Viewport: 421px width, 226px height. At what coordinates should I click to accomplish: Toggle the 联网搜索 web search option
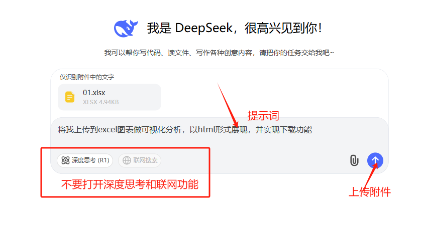click(x=140, y=160)
